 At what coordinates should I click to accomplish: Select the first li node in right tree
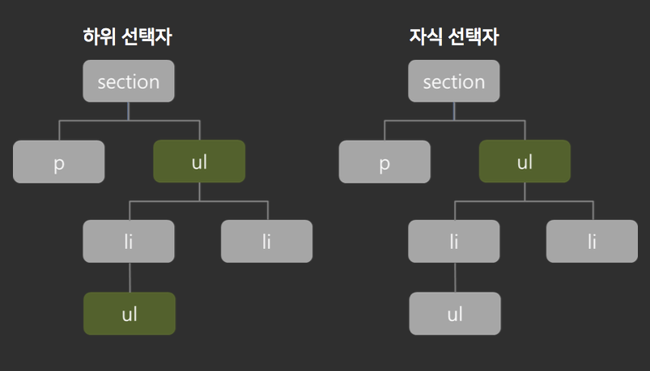[454, 242]
